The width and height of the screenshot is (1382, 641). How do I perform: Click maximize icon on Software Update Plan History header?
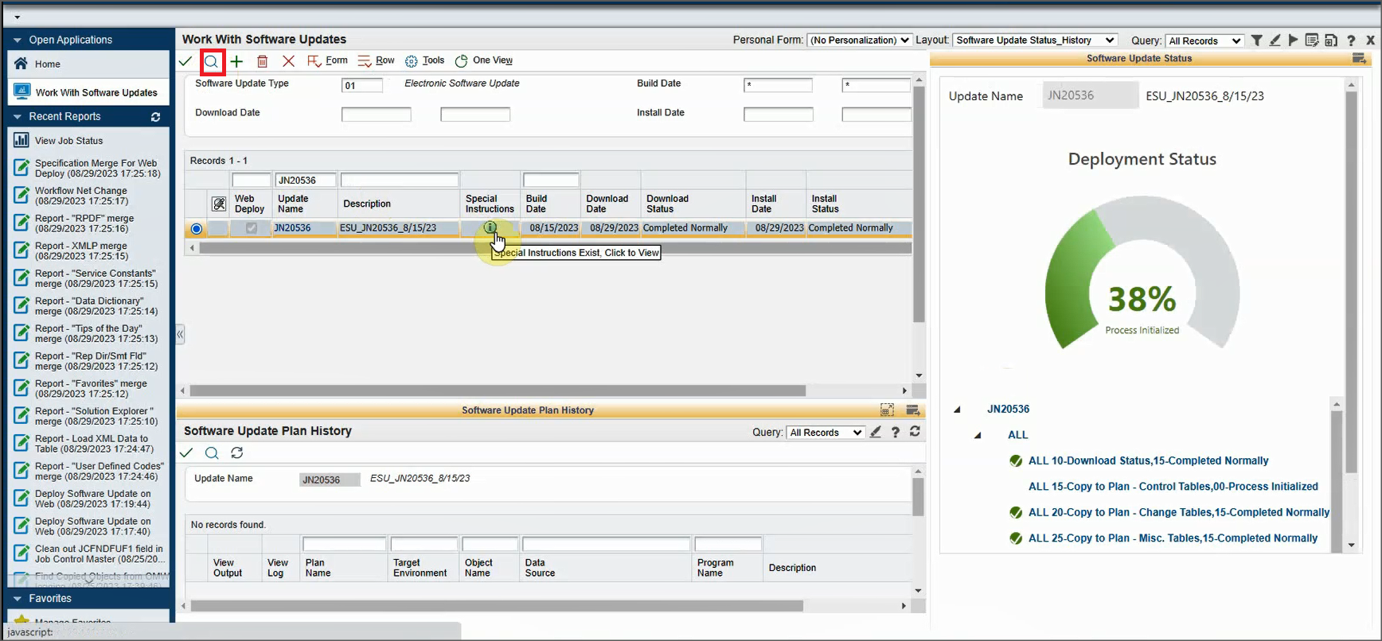887,410
